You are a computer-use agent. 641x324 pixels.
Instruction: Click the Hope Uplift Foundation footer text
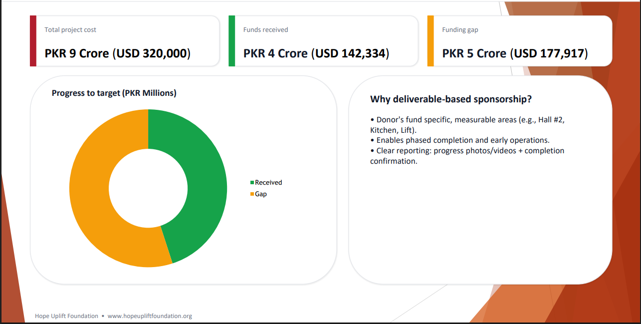point(66,316)
